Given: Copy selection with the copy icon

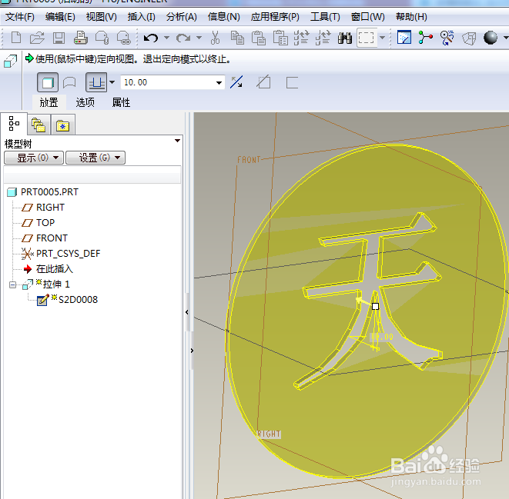Looking at the screenshot, I should [x=237, y=38].
